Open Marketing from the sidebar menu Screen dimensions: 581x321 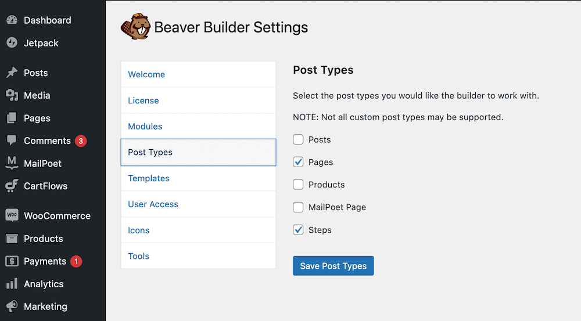[45, 306]
